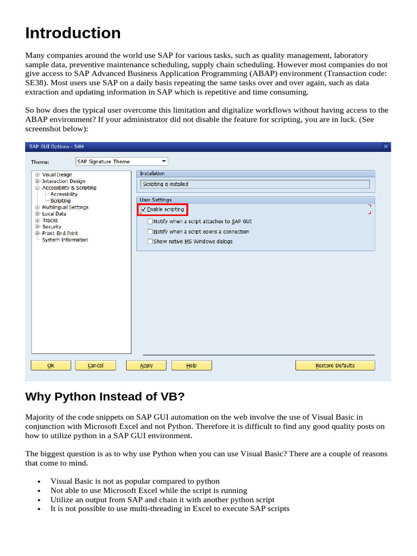Click the OK button
Viewport: 417px width, 556px height.
(50, 365)
